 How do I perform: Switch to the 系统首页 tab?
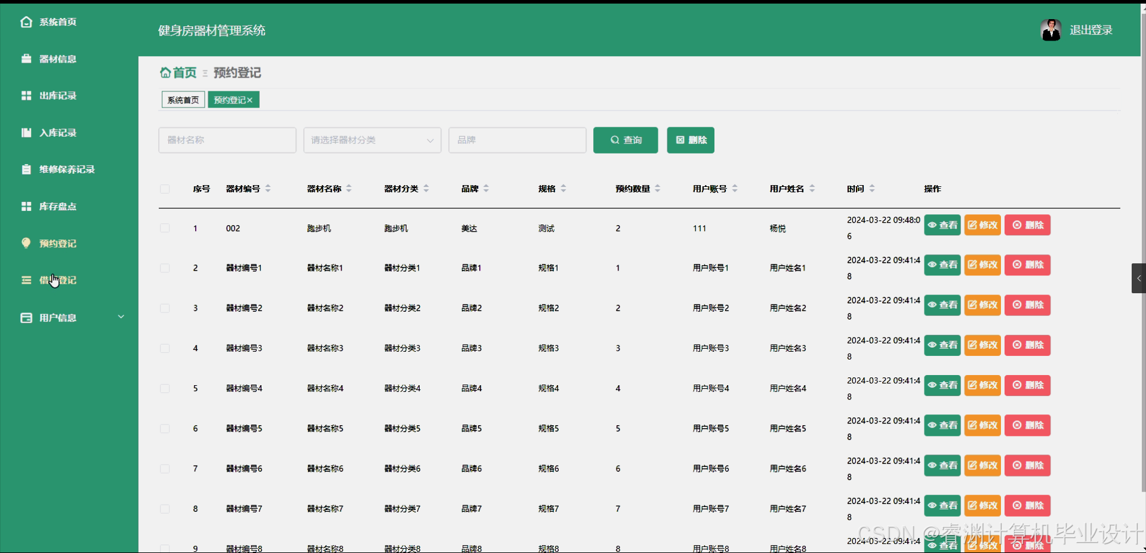182,99
